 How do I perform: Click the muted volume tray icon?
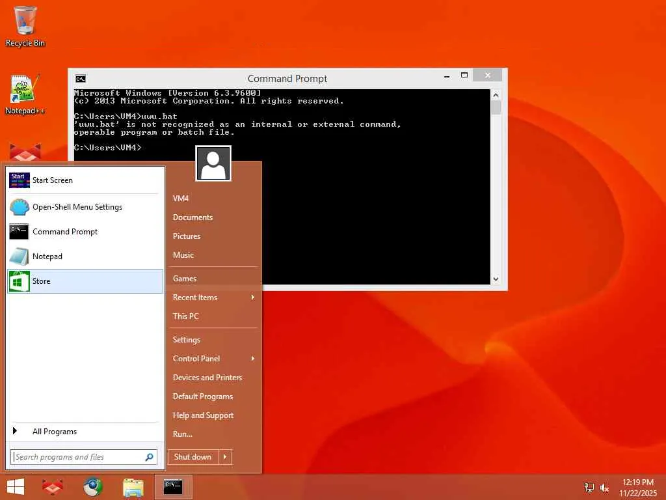coord(604,488)
